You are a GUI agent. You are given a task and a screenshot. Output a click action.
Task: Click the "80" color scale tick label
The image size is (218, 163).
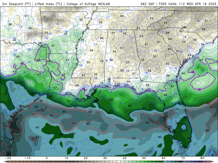202,158
